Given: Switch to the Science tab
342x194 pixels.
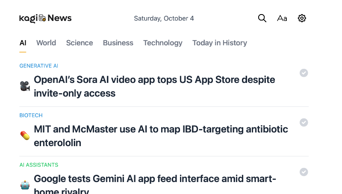Looking at the screenshot, I should click(80, 43).
